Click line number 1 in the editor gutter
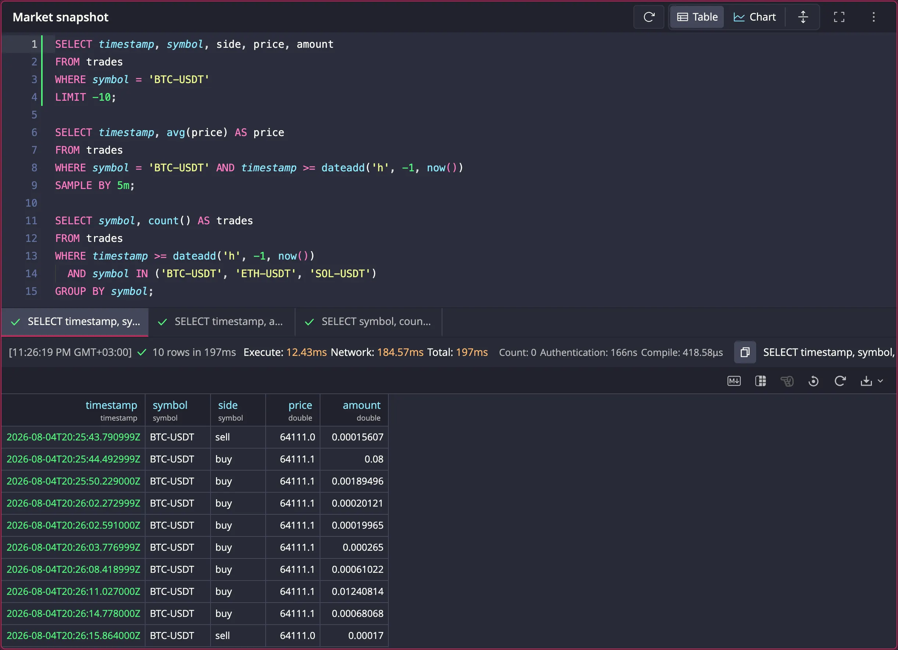This screenshot has width=898, height=650. (x=35, y=44)
